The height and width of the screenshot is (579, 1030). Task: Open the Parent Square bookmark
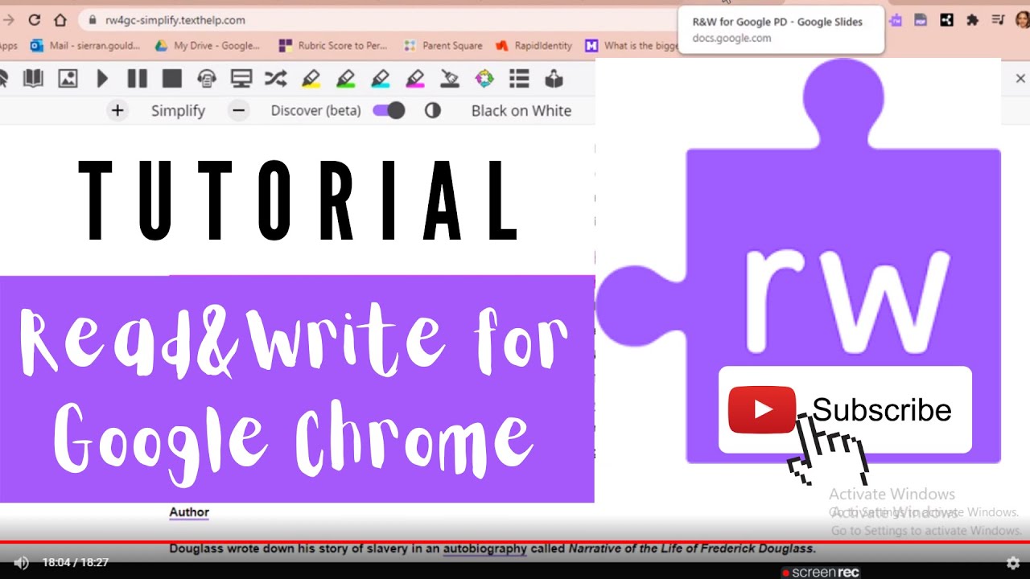pyautogui.click(x=443, y=46)
